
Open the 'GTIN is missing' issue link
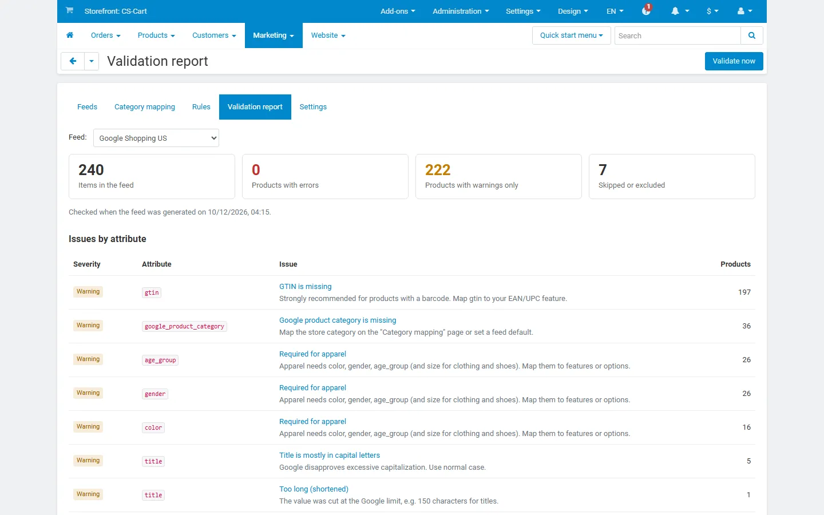[305, 287]
